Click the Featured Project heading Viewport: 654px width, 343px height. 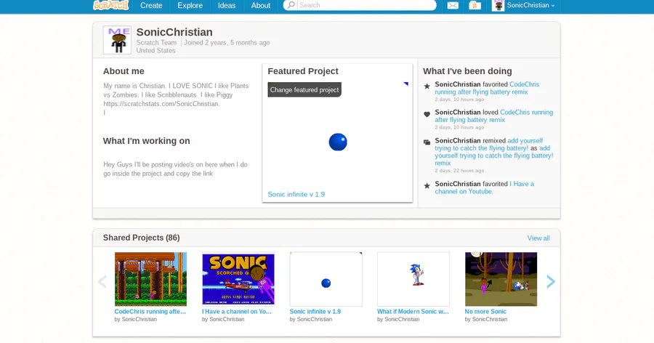(303, 71)
